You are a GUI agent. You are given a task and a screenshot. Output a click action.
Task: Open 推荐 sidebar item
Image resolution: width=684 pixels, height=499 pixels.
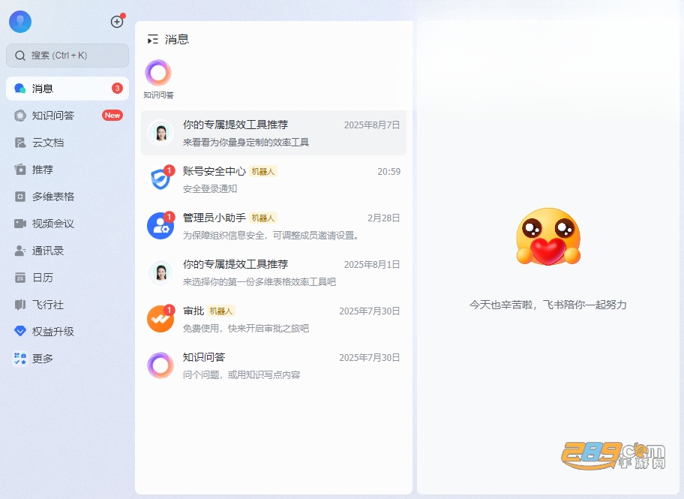click(67, 170)
